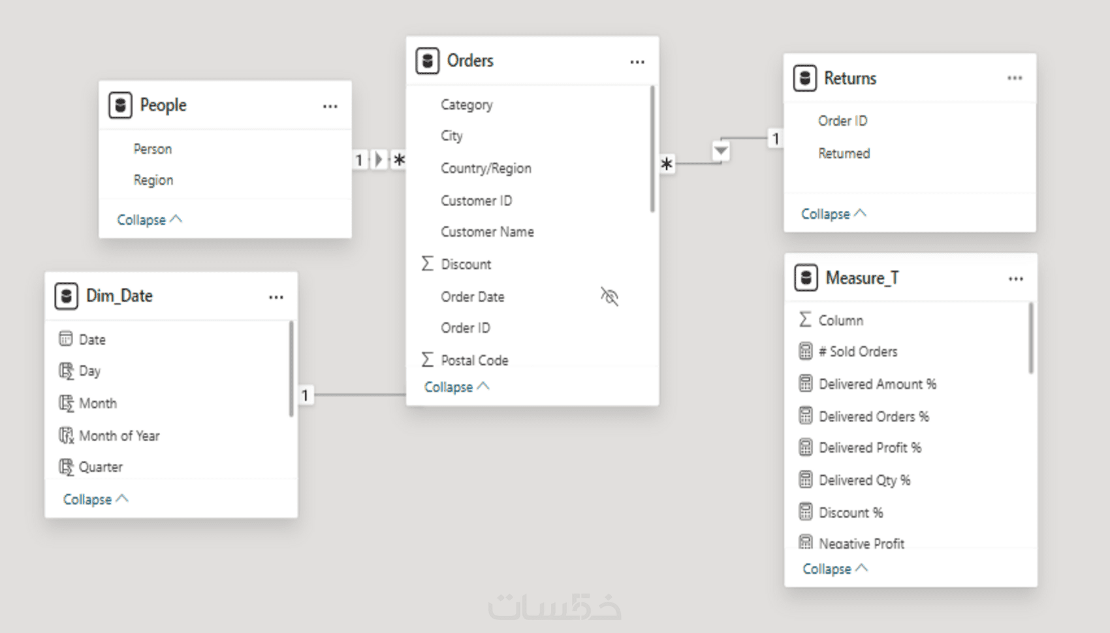Click the Returns table database icon
This screenshot has width=1110, height=633.
(x=805, y=78)
